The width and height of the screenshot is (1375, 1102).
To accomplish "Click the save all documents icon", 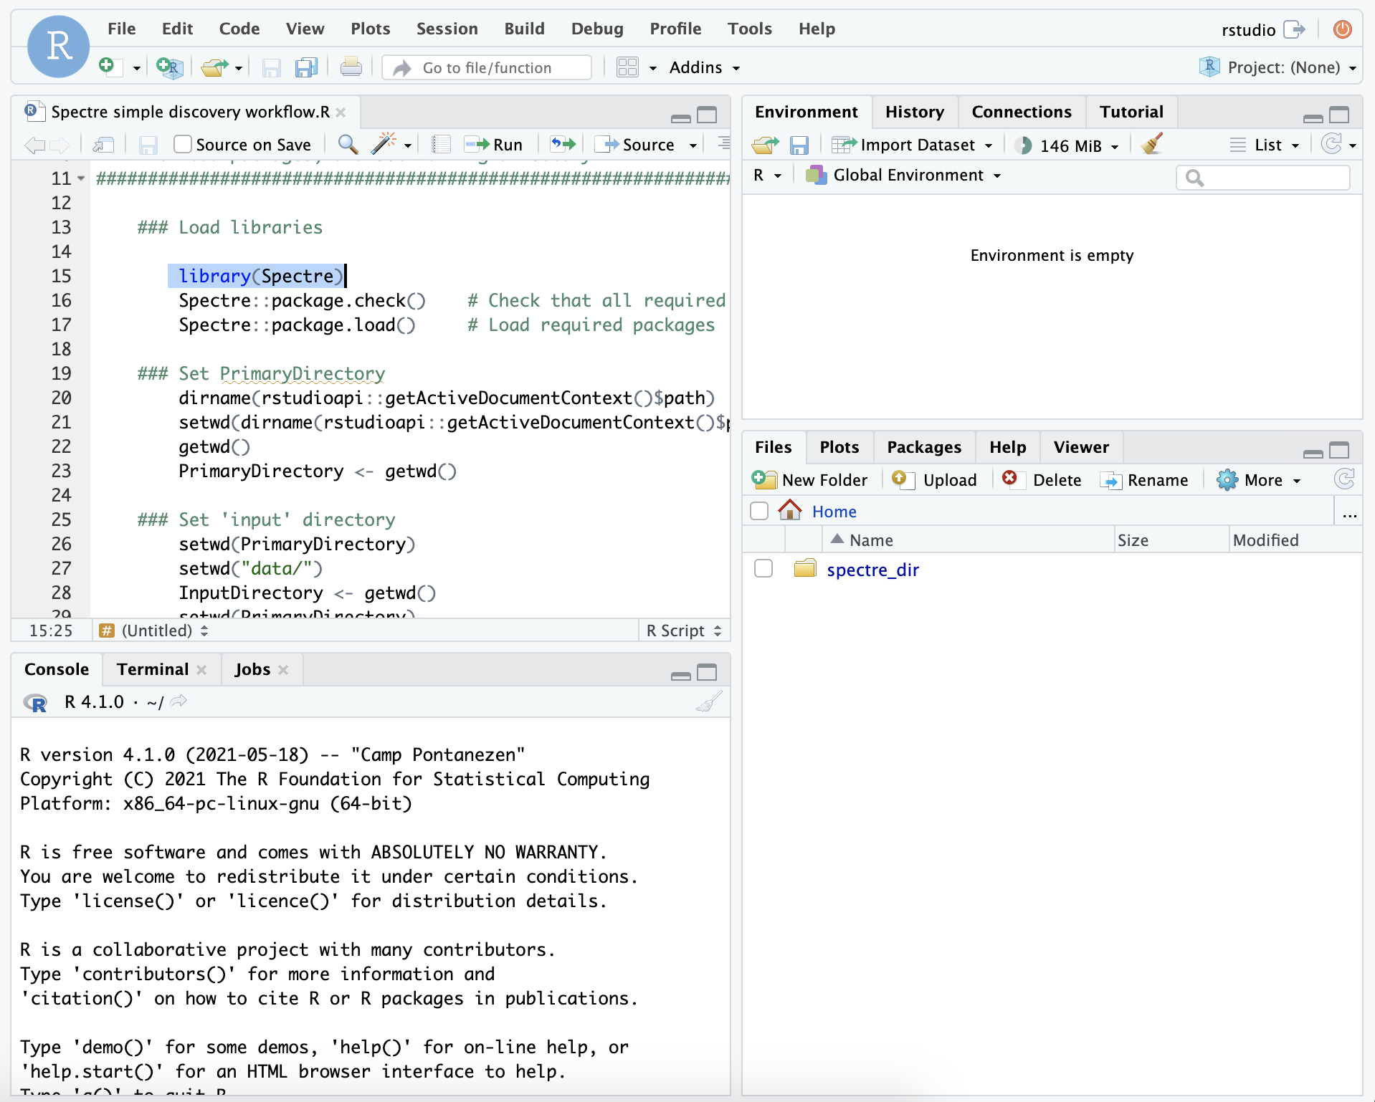I will tap(306, 67).
